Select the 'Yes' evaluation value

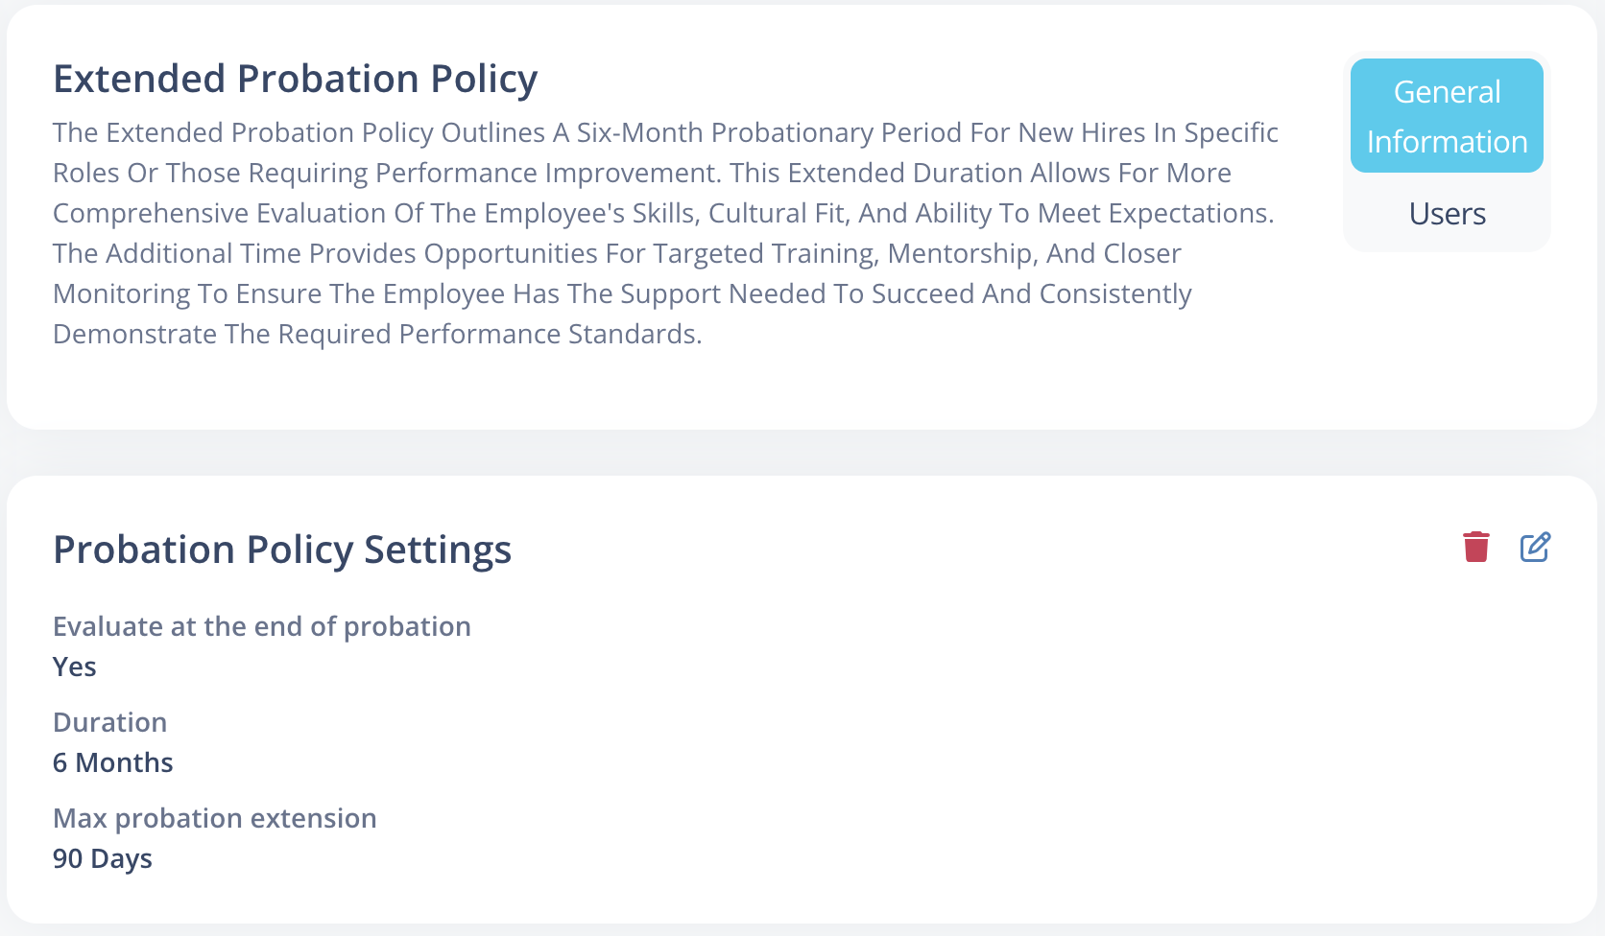tap(75, 667)
